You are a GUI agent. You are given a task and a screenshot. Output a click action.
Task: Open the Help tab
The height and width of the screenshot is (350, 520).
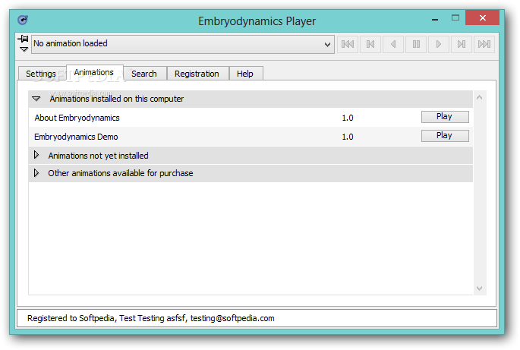tap(245, 74)
